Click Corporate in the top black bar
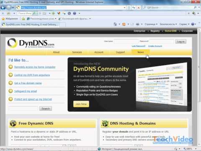 coord(187,31)
